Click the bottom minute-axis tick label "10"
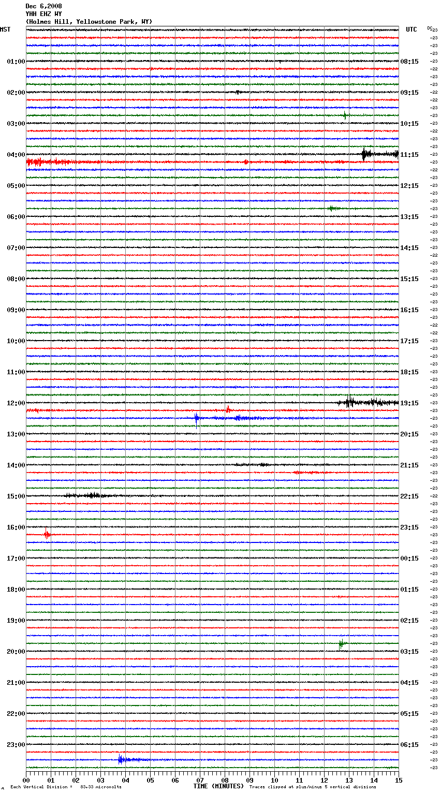 coord(274,780)
